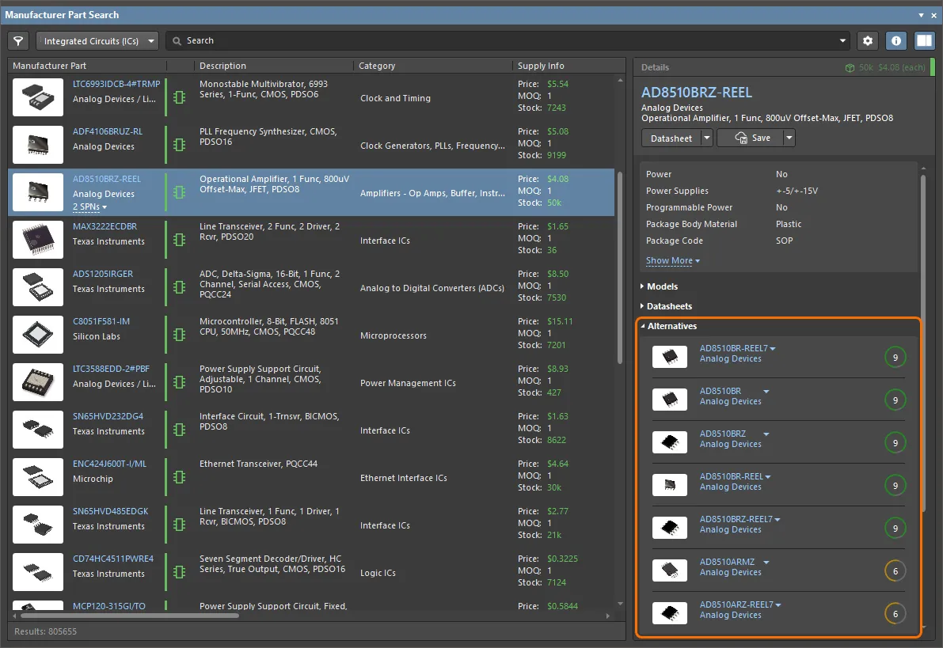Viewport: 943px width, 648px height.
Task: Click rating circle 9 for AD8510BR-REEL
Action: point(895,486)
